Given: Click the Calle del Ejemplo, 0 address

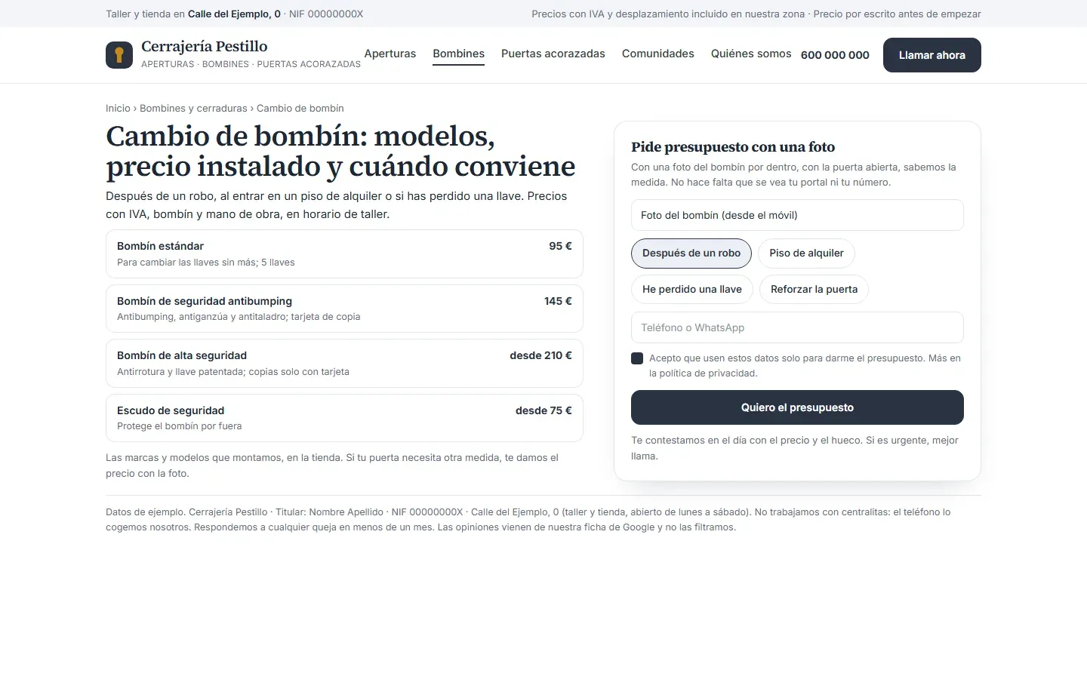Looking at the screenshot, I should tap(234, 14).
